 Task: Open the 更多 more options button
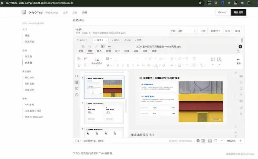pos(238,61)
